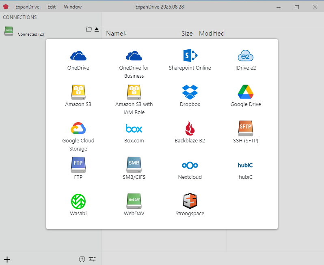
Task: Choose Box.com connection
Action: (134, 133)
